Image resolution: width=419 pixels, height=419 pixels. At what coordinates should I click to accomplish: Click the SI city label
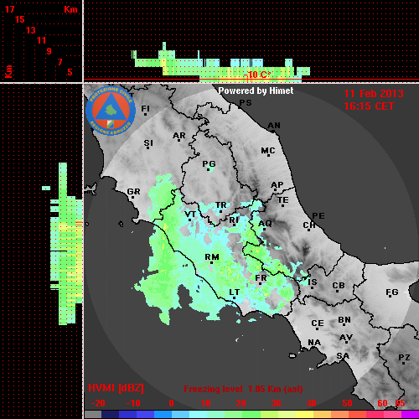[148, 143]
